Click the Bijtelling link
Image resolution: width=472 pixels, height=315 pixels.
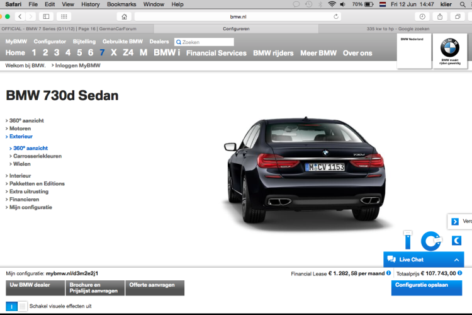(x=84, y=42)
